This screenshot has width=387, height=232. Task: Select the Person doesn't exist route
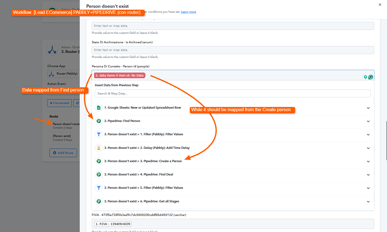66,124
